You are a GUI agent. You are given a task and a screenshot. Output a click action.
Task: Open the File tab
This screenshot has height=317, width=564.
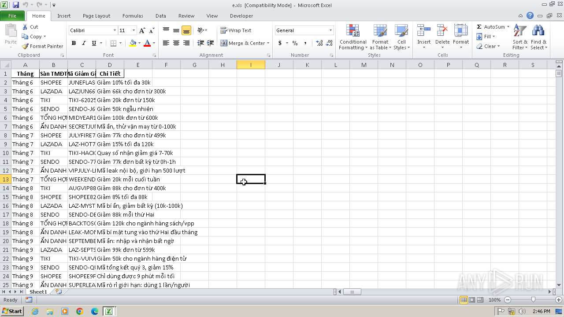(12, 16)
